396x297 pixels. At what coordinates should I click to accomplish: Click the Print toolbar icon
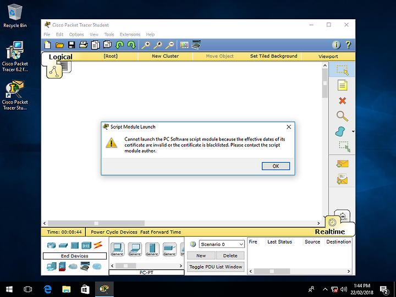tap(84, 45)
